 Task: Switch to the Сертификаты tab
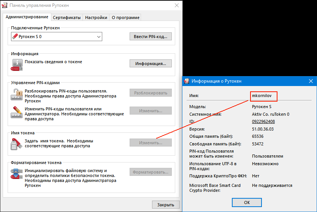[x=67, y=18]
